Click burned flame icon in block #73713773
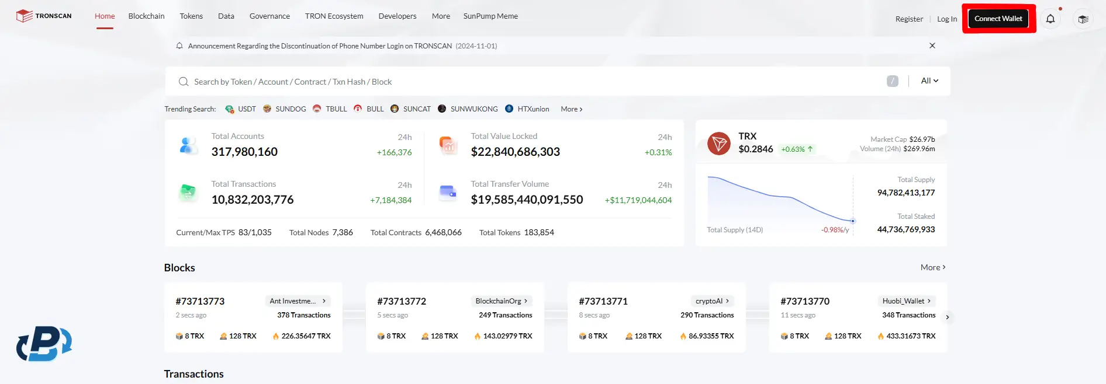 pos(276,336)
